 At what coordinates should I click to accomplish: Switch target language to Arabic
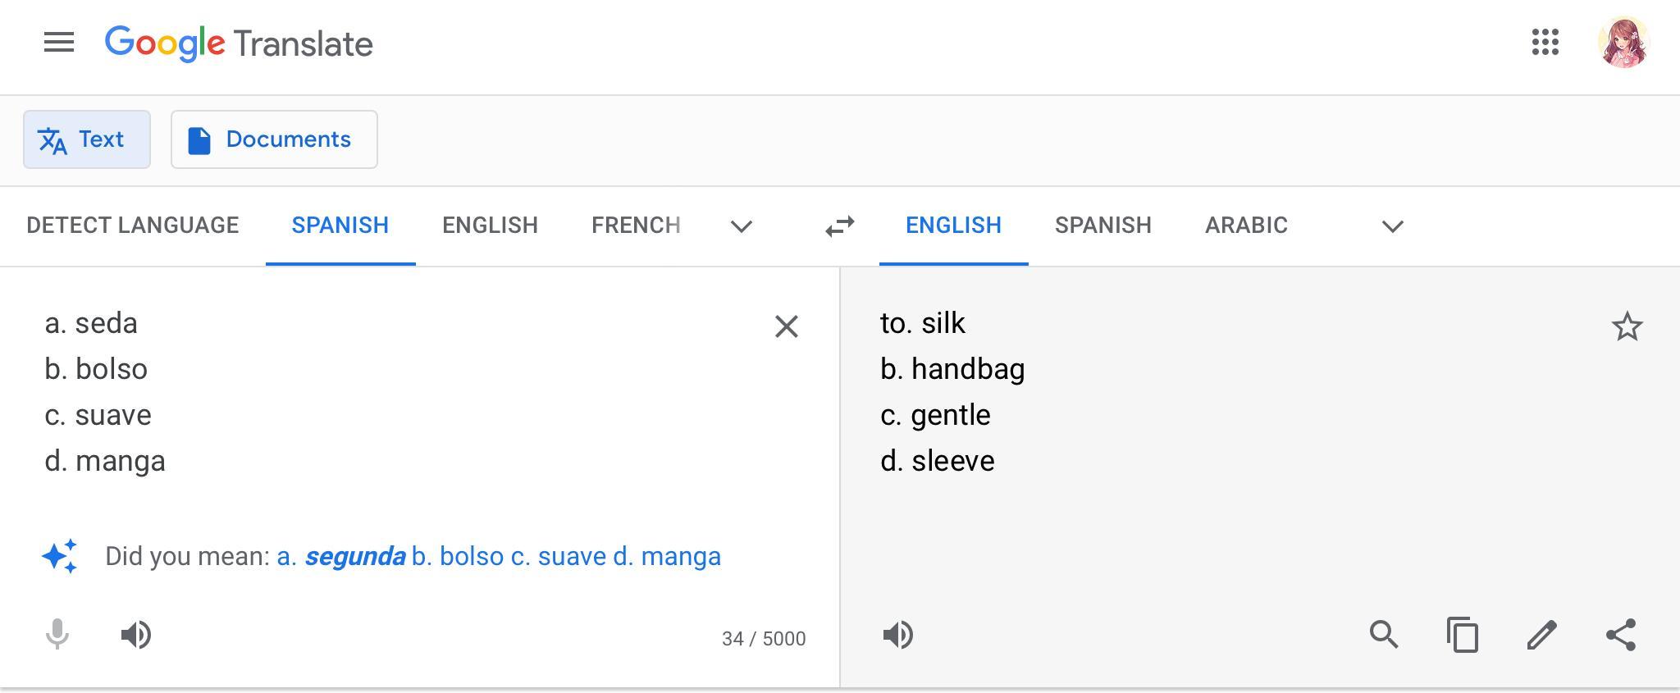click(x=1246, y=226)
